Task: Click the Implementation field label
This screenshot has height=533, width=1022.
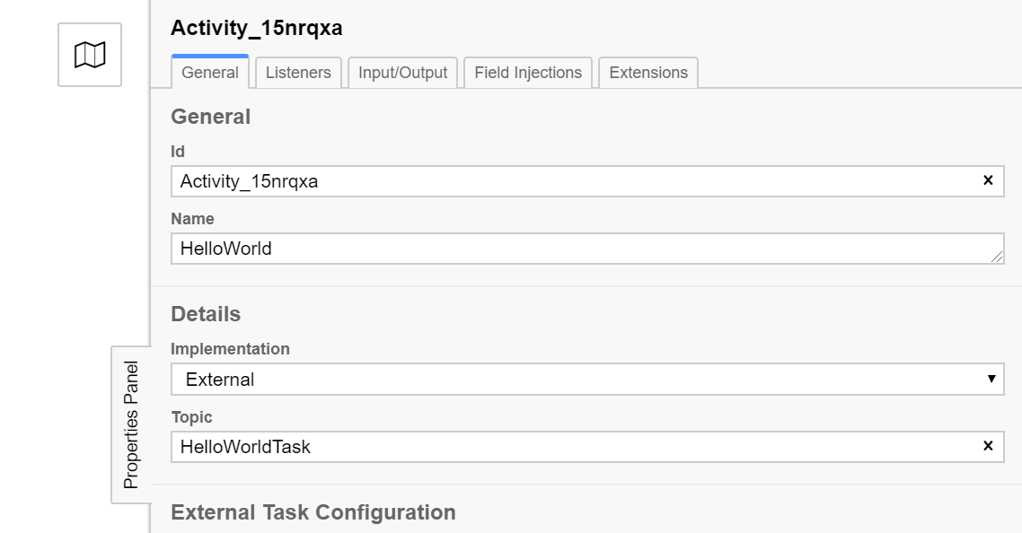Action: coord(231,349)
